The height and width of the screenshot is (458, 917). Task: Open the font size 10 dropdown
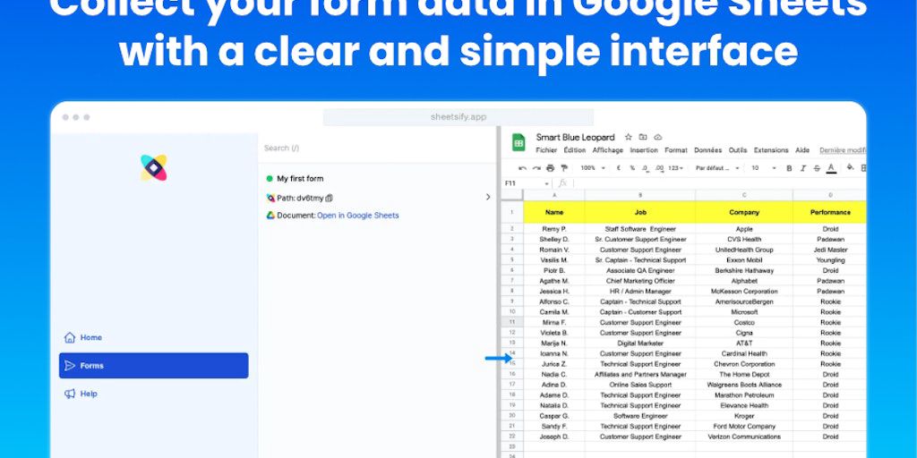coord(764,168)
